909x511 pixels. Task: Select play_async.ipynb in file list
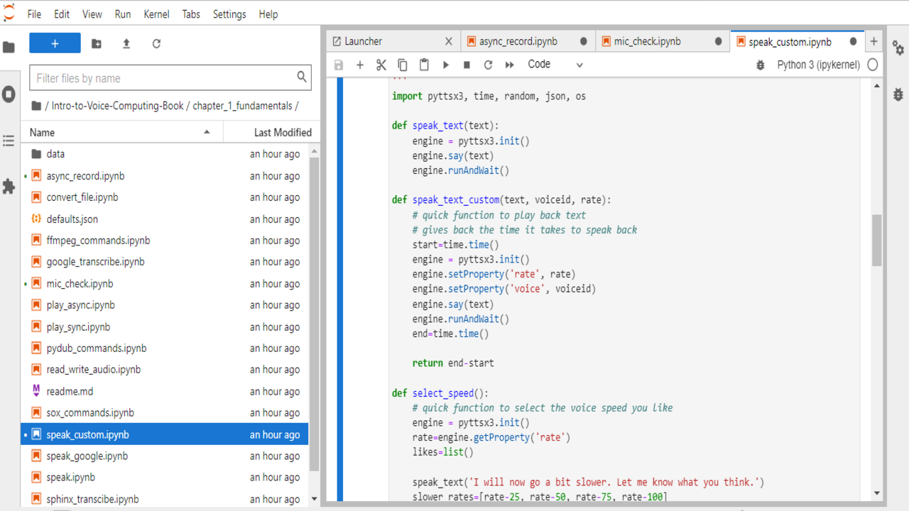point(165,305)
